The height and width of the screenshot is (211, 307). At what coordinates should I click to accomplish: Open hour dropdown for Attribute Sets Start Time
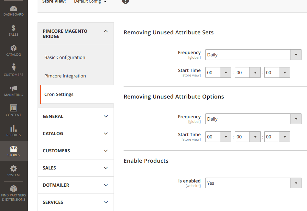coord(218,73)
